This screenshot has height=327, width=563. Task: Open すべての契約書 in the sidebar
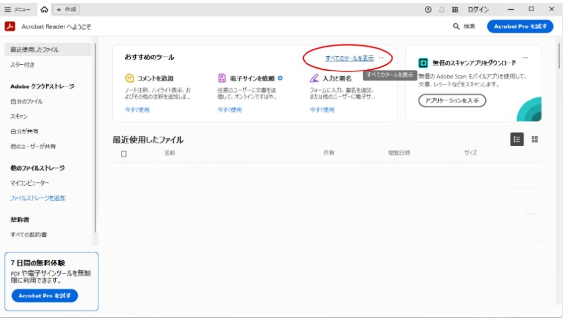29,235
